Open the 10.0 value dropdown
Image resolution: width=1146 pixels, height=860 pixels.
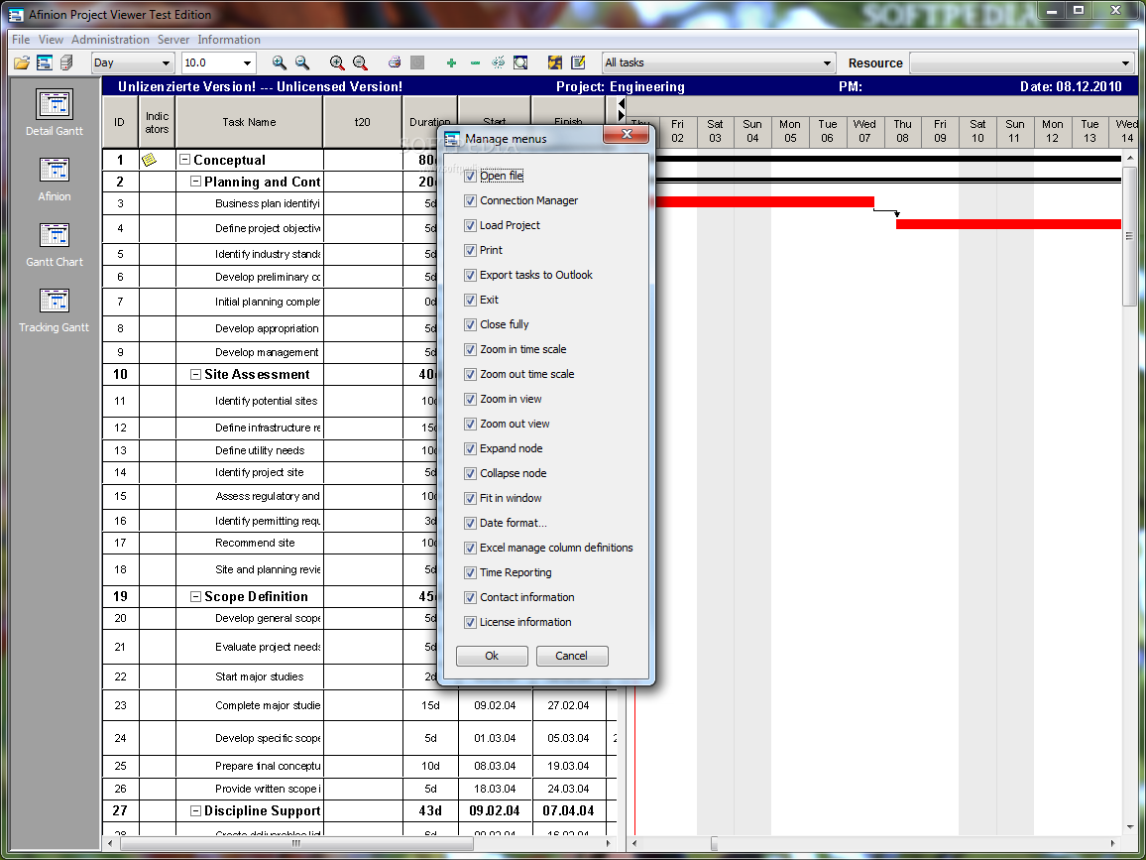(247, 62)
